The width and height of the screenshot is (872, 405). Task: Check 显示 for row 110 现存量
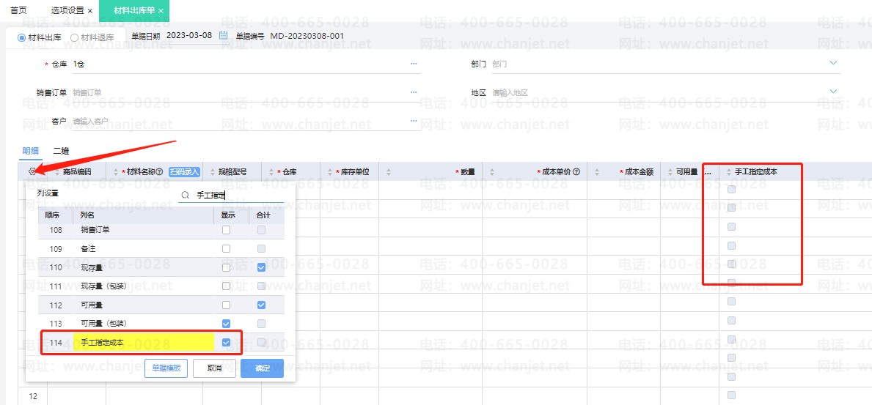coord(226,267)
